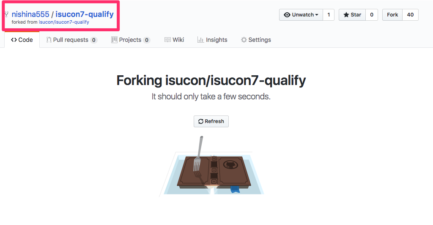Image resolution: width=433 pixels, height=225 pixels.
Task: View the watchers count of 1
Action: point(329,15)
